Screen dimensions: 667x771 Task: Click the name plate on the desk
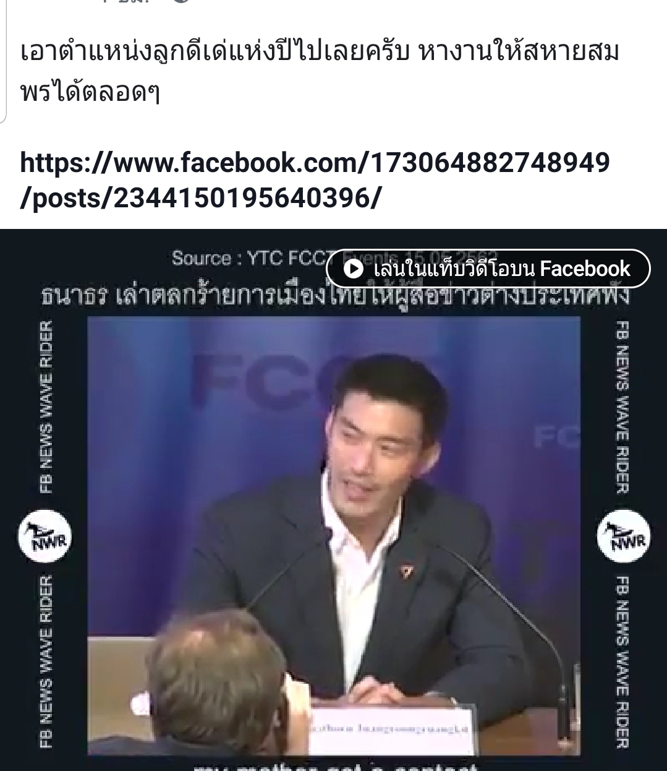pyautogui.click(x=396, y=729)
